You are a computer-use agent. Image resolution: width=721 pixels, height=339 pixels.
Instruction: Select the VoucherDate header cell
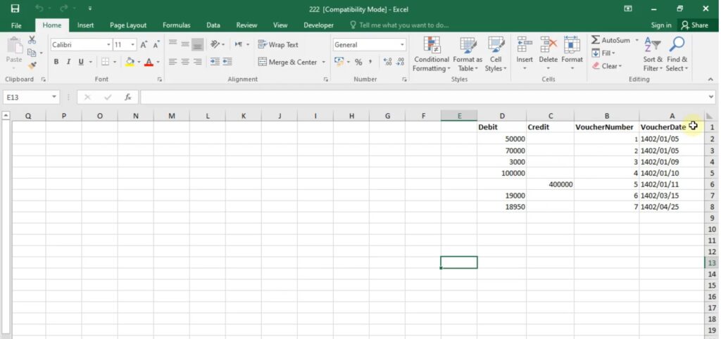pyautogui.click(x=671, y=127)
